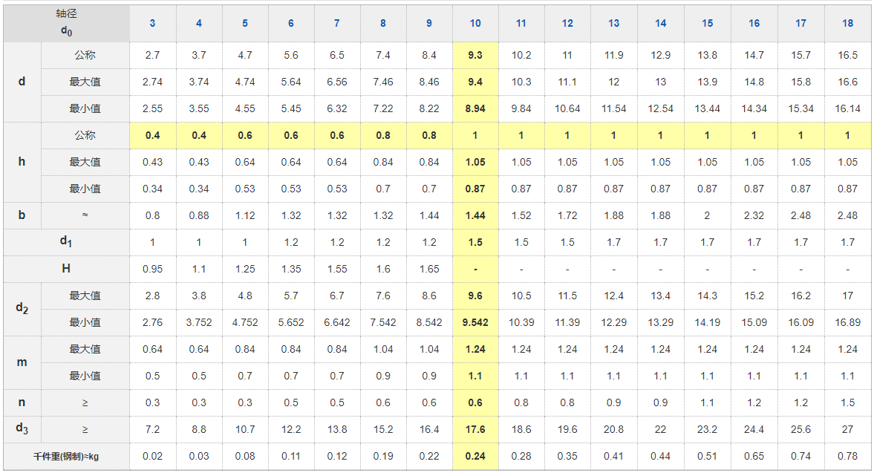Select the highlighted 0.24 weight cell
The width and height of the screenshot is (874, 473).
pos(475,456)
